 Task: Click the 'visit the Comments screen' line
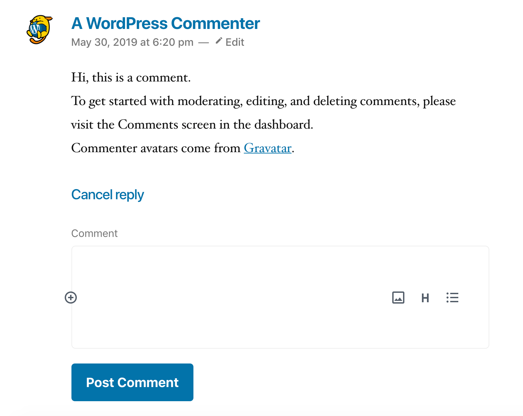(192, 125)
